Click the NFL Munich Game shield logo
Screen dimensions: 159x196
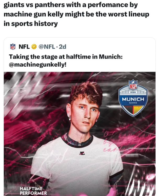(133, 98)
